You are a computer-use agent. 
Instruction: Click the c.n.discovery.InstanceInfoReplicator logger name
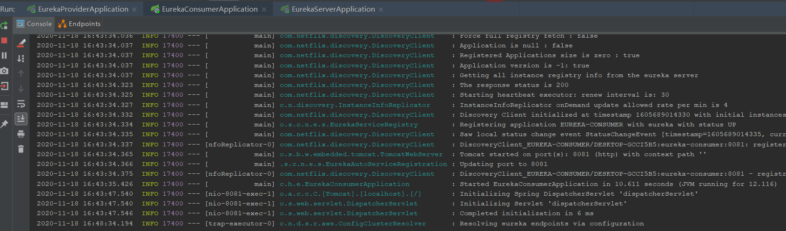pyautogui.click(x=355, y=105)
